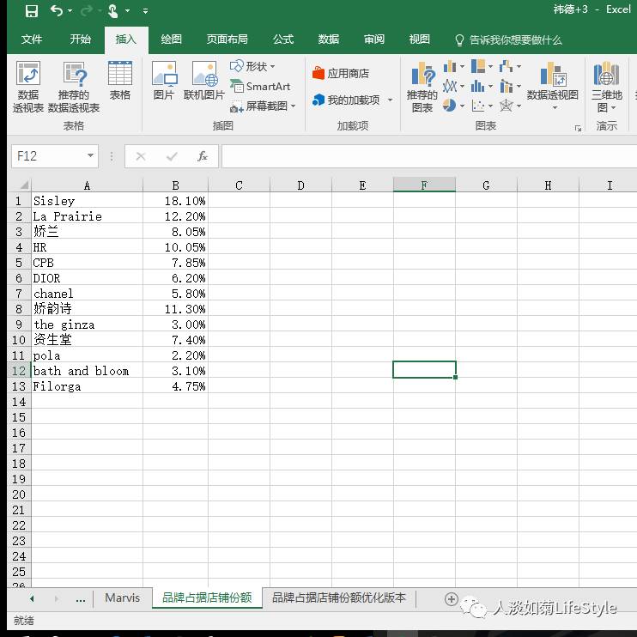Image resolution: width=637 pixels, height=637 pixels.
Task: Click the Touch/Mouse mode icon
Action: point(113,11)
